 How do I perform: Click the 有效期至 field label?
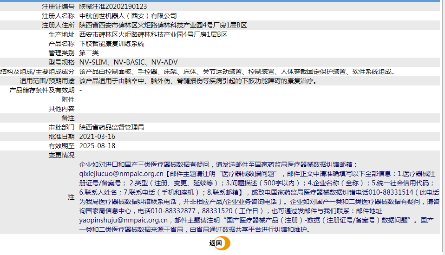61,146
